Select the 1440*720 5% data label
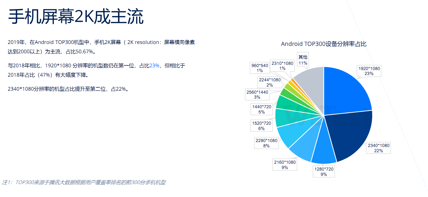This screenshot has width=428, height=197. 262,109
